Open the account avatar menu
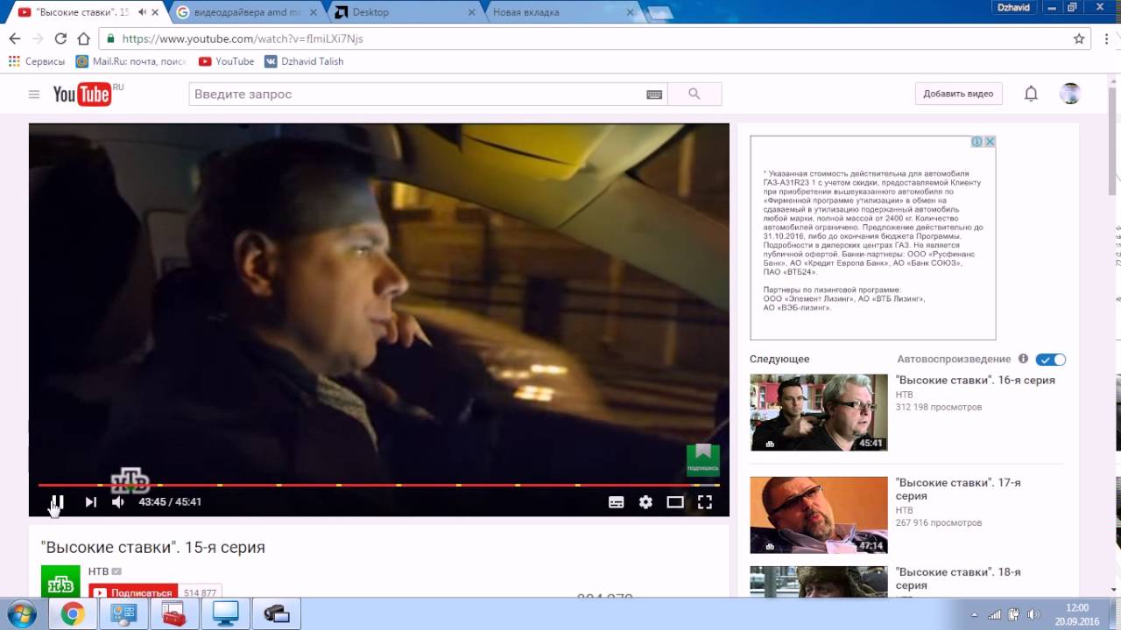 1070,94
